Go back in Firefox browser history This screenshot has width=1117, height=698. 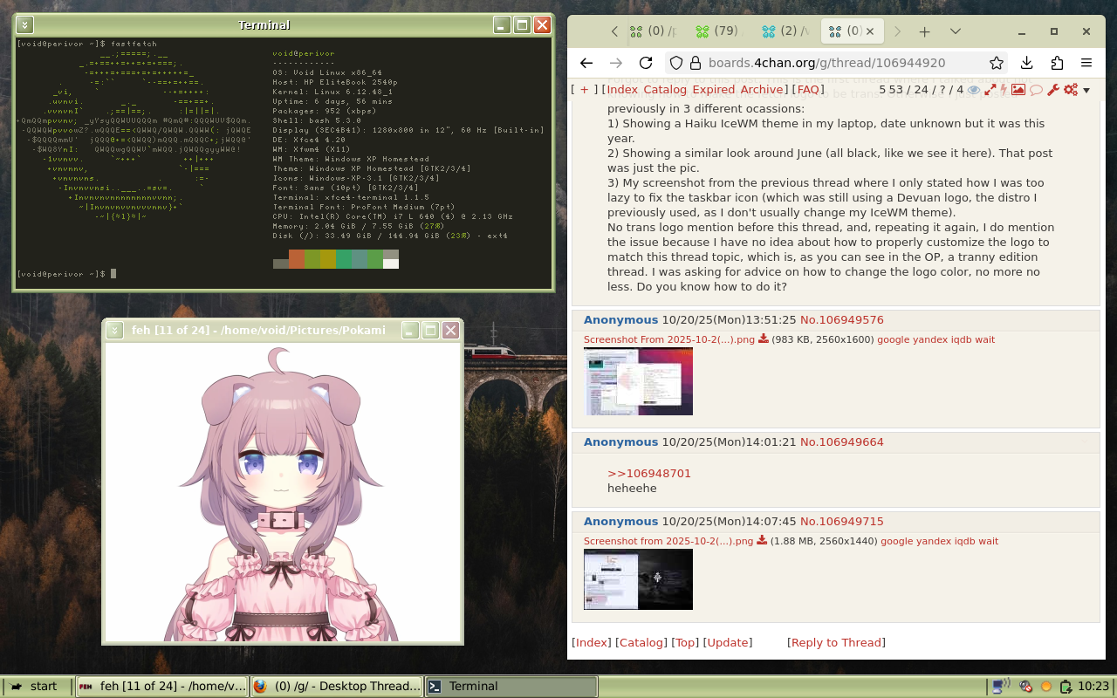tap(586, 63)
